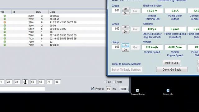Click the Repeat interval field showing 50

point(109,89)
